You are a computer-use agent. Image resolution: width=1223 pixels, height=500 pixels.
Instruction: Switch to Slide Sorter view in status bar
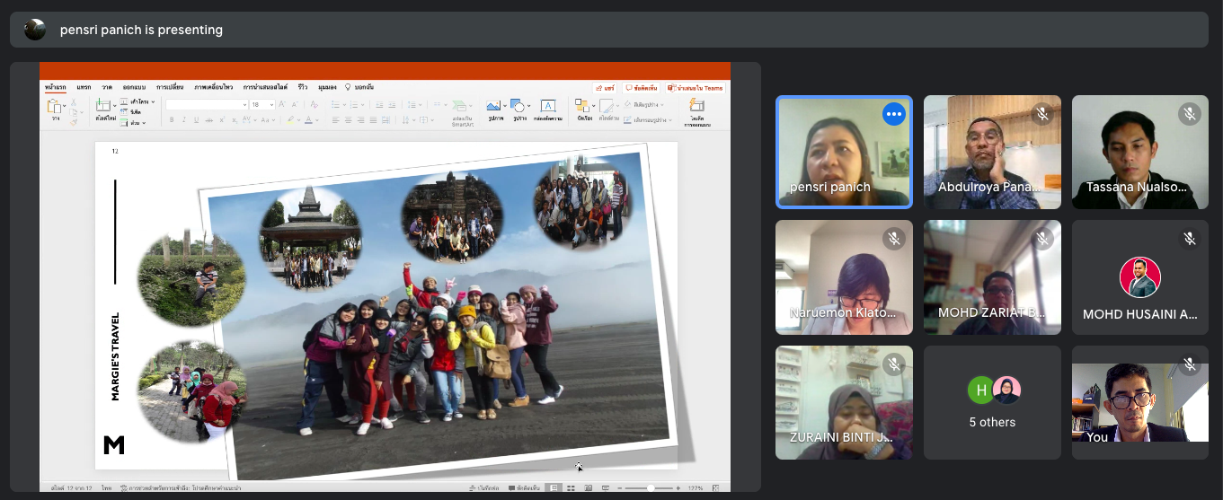click(571, 488)
